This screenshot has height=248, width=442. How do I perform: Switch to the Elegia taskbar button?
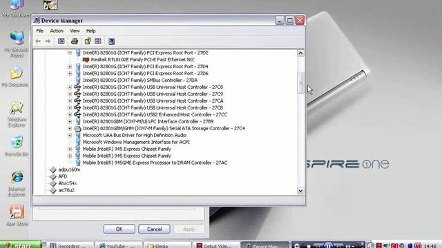(x=167, y=245)
